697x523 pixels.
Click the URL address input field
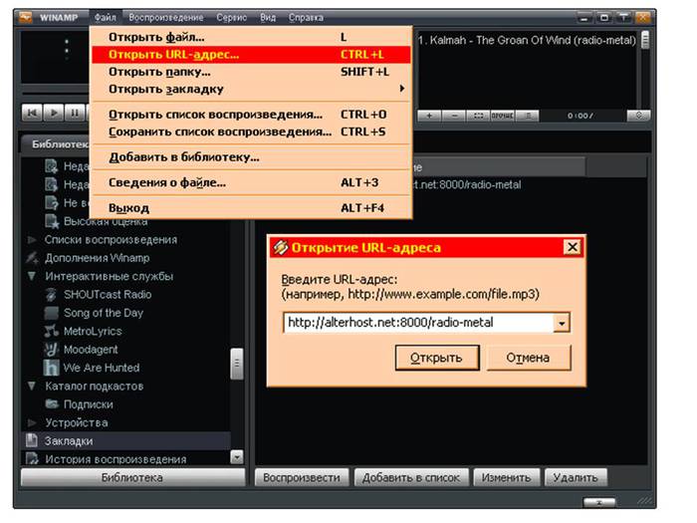pos(419,323)
